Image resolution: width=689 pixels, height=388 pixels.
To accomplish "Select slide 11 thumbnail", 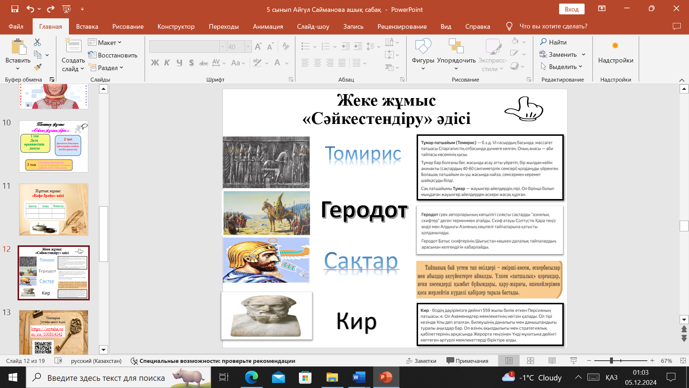I will 53,209.
